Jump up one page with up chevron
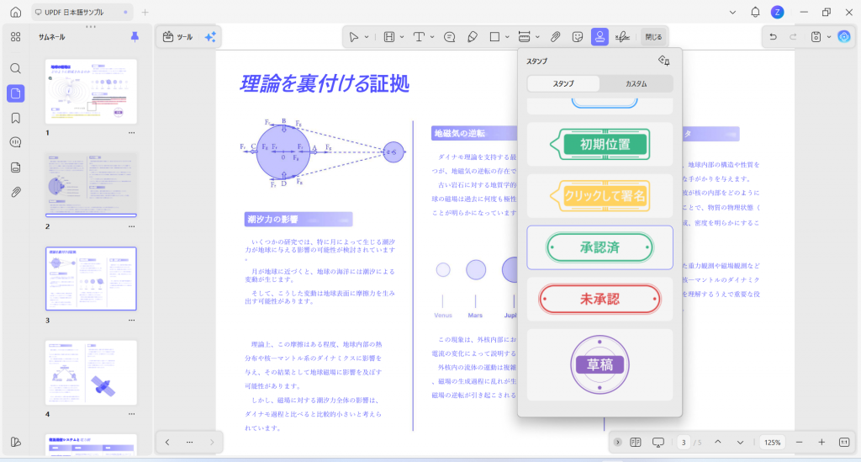This screenshot has width=861, height=462. tap(718, 442)
